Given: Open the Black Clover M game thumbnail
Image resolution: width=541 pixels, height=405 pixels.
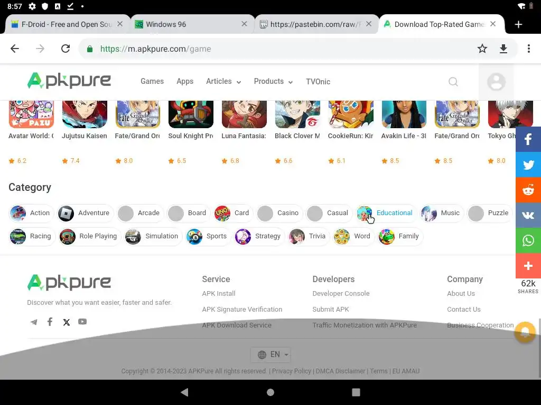Looking at the screenshot, I should tap(297, 114).
